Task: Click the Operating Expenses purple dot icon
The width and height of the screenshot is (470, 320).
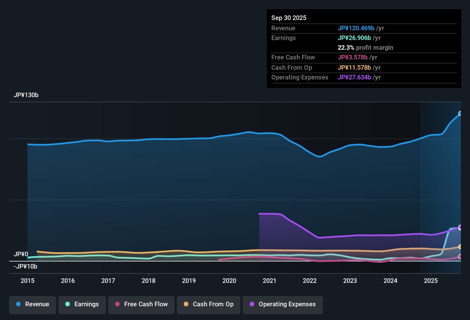Action: pyautogui.click(x=252, y=304)
